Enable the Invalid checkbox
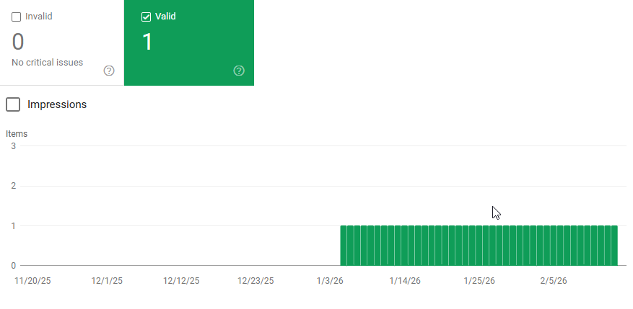This screenshot has height=309, width=633. [x=17, y=17]
